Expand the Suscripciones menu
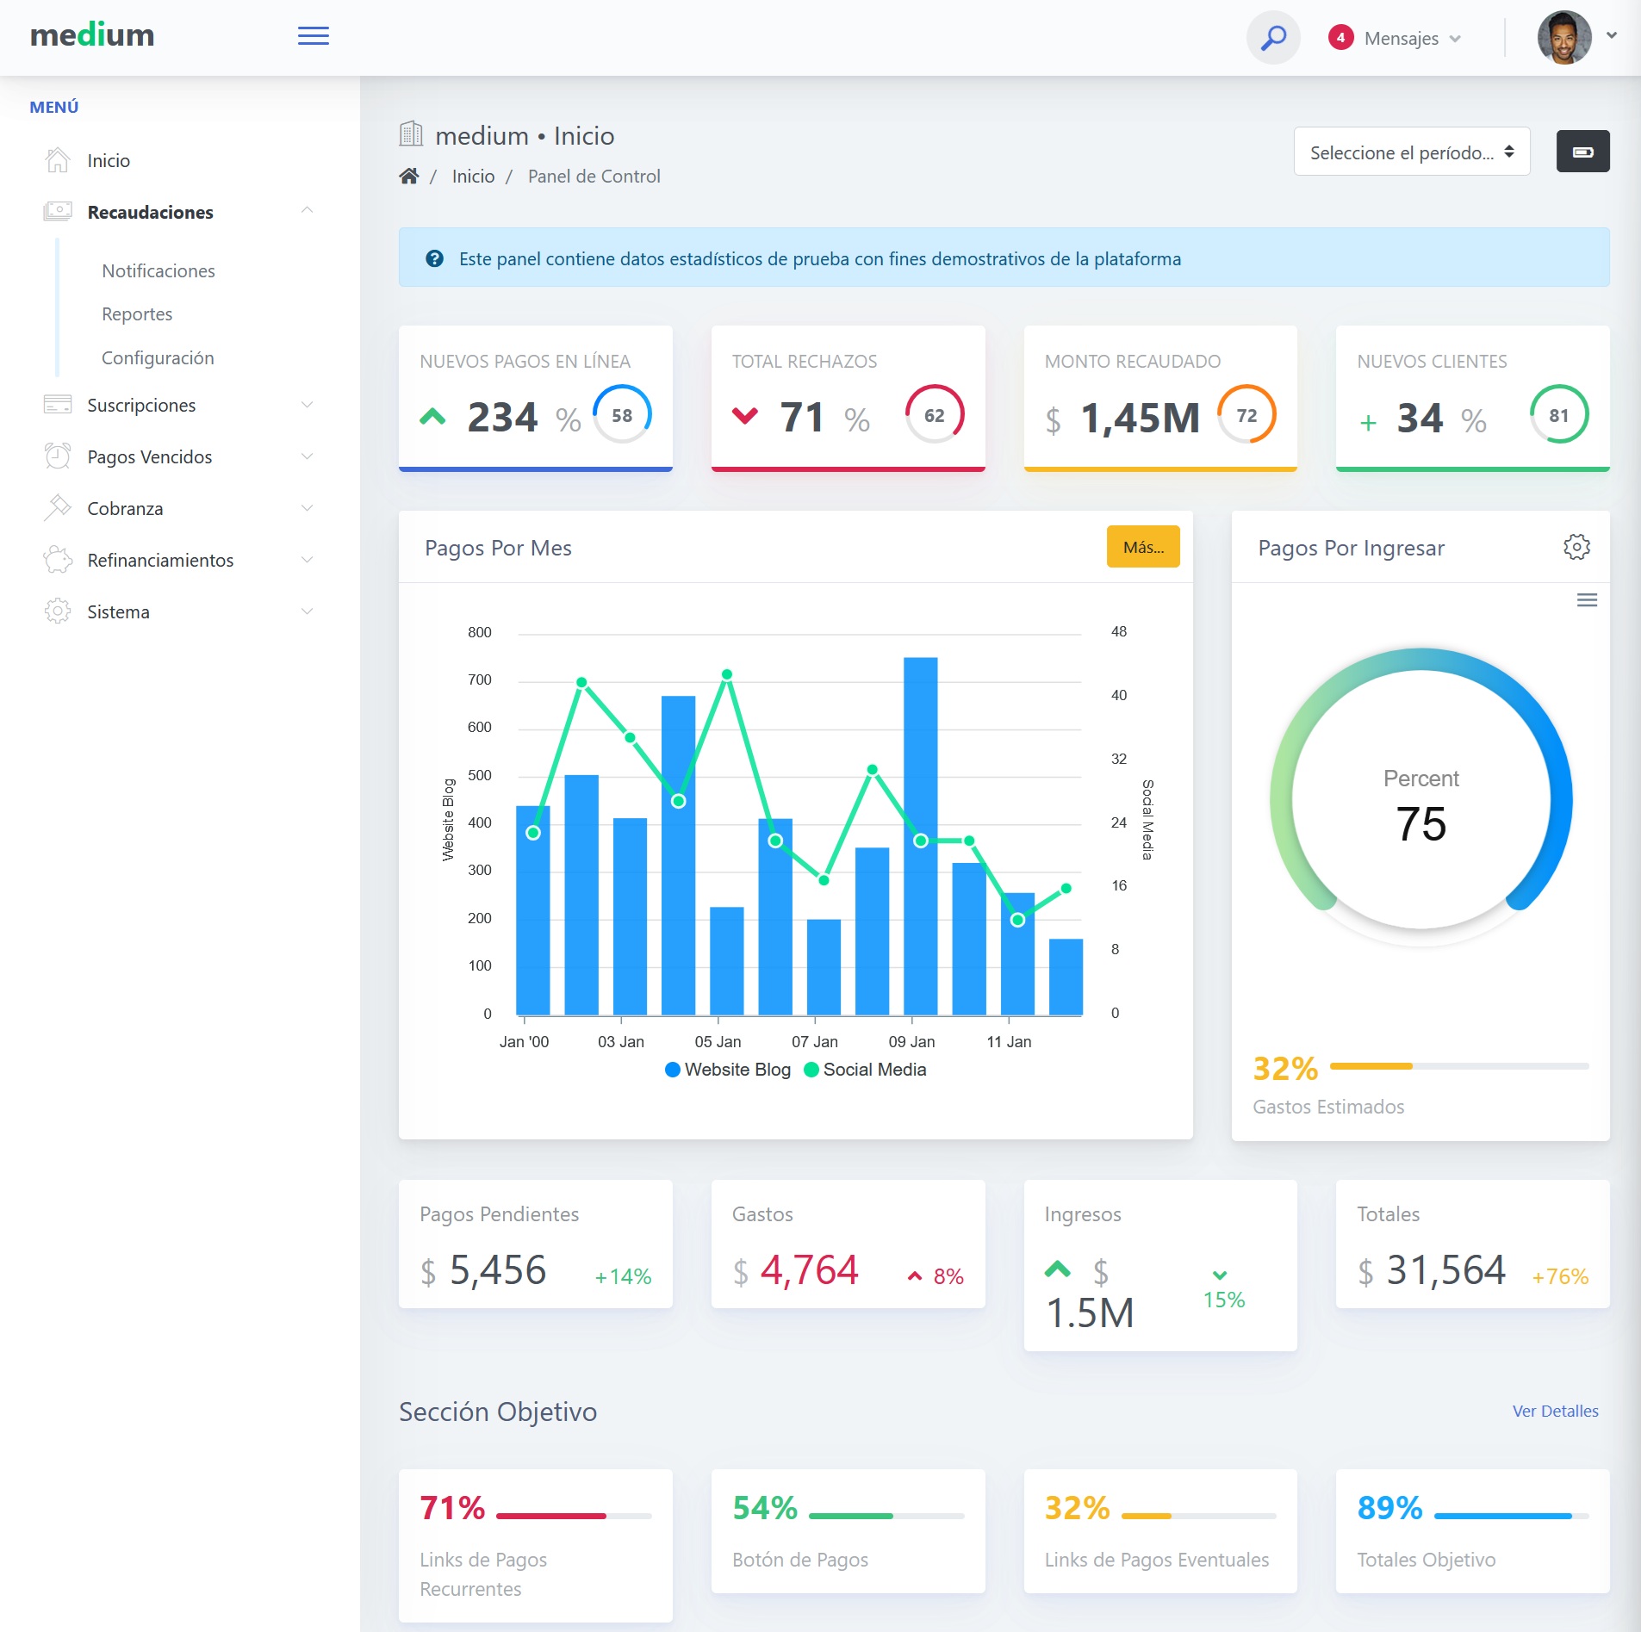The image size is (1641, 1632). pos(178,405)
